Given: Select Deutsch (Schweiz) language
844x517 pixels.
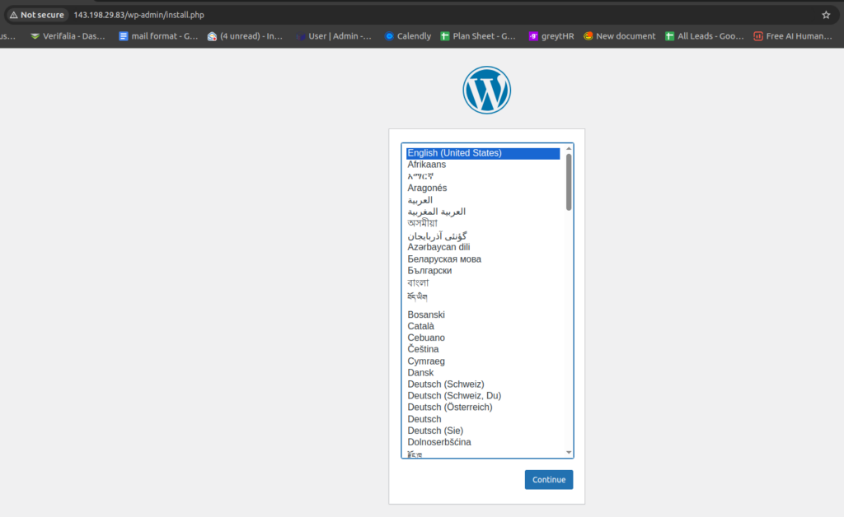Looking at the screenshot, I should (483, 384).
